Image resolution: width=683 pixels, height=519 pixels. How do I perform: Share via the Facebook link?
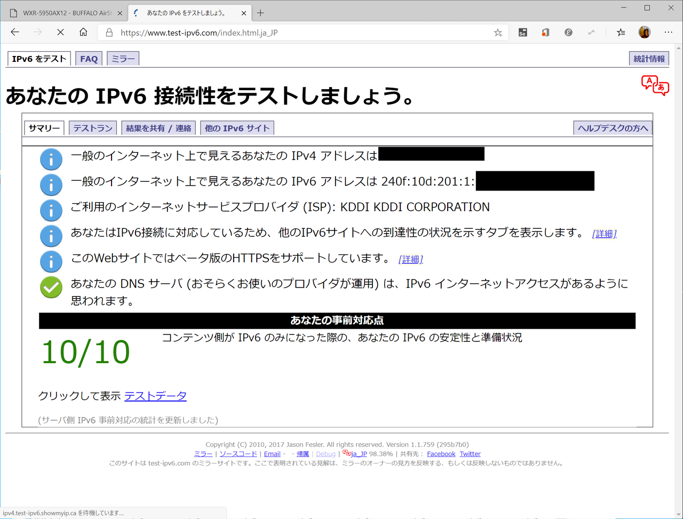point(441,454)
